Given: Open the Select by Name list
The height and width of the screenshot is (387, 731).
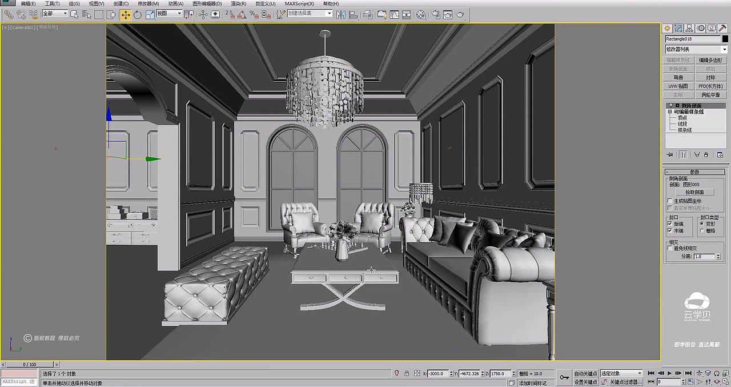Looking at the screenshot, I should [x=86, y=14].
